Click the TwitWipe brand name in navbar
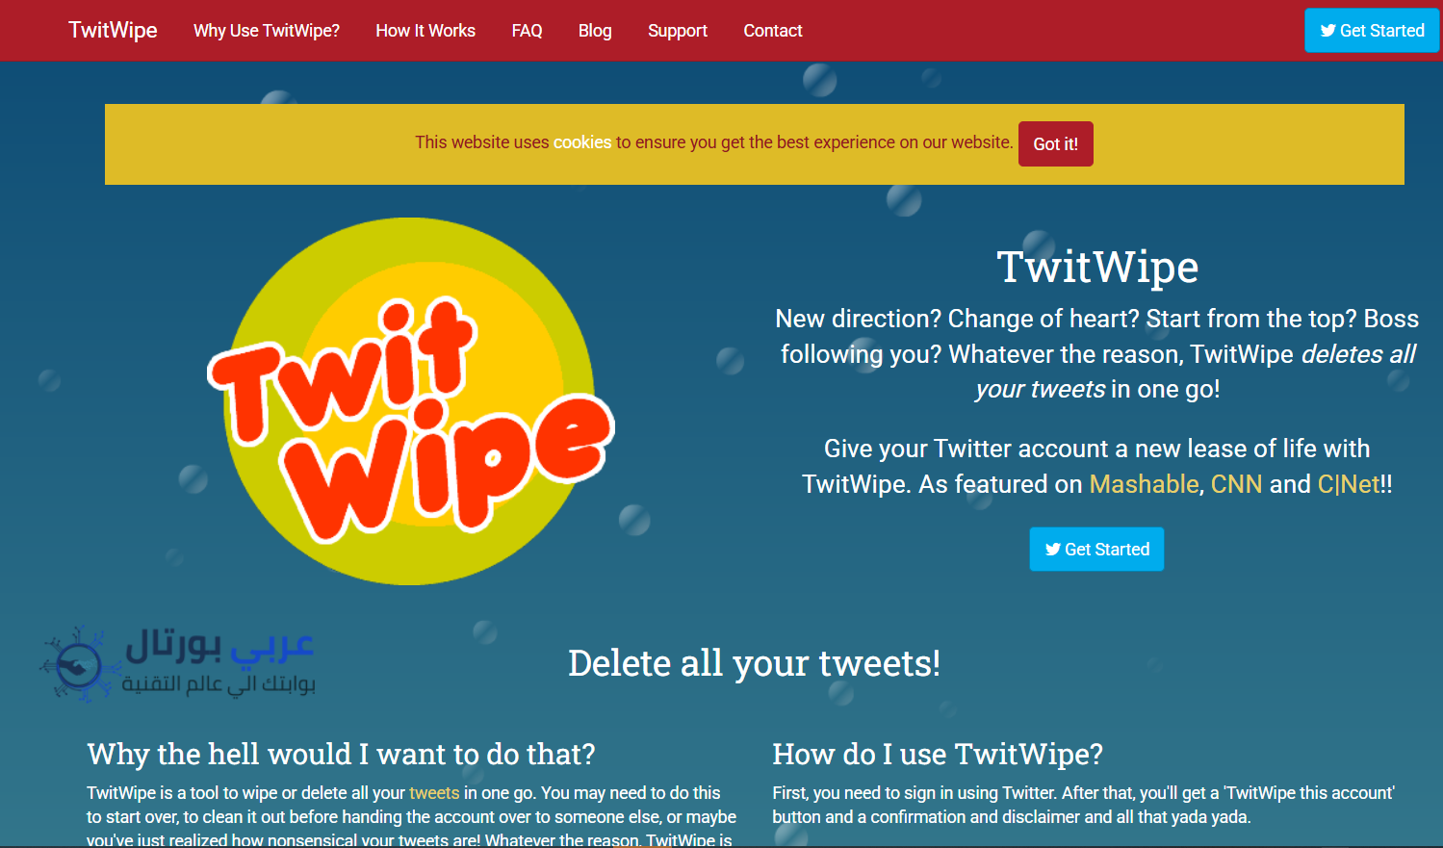1443x848 pixels. pos(113,30)
